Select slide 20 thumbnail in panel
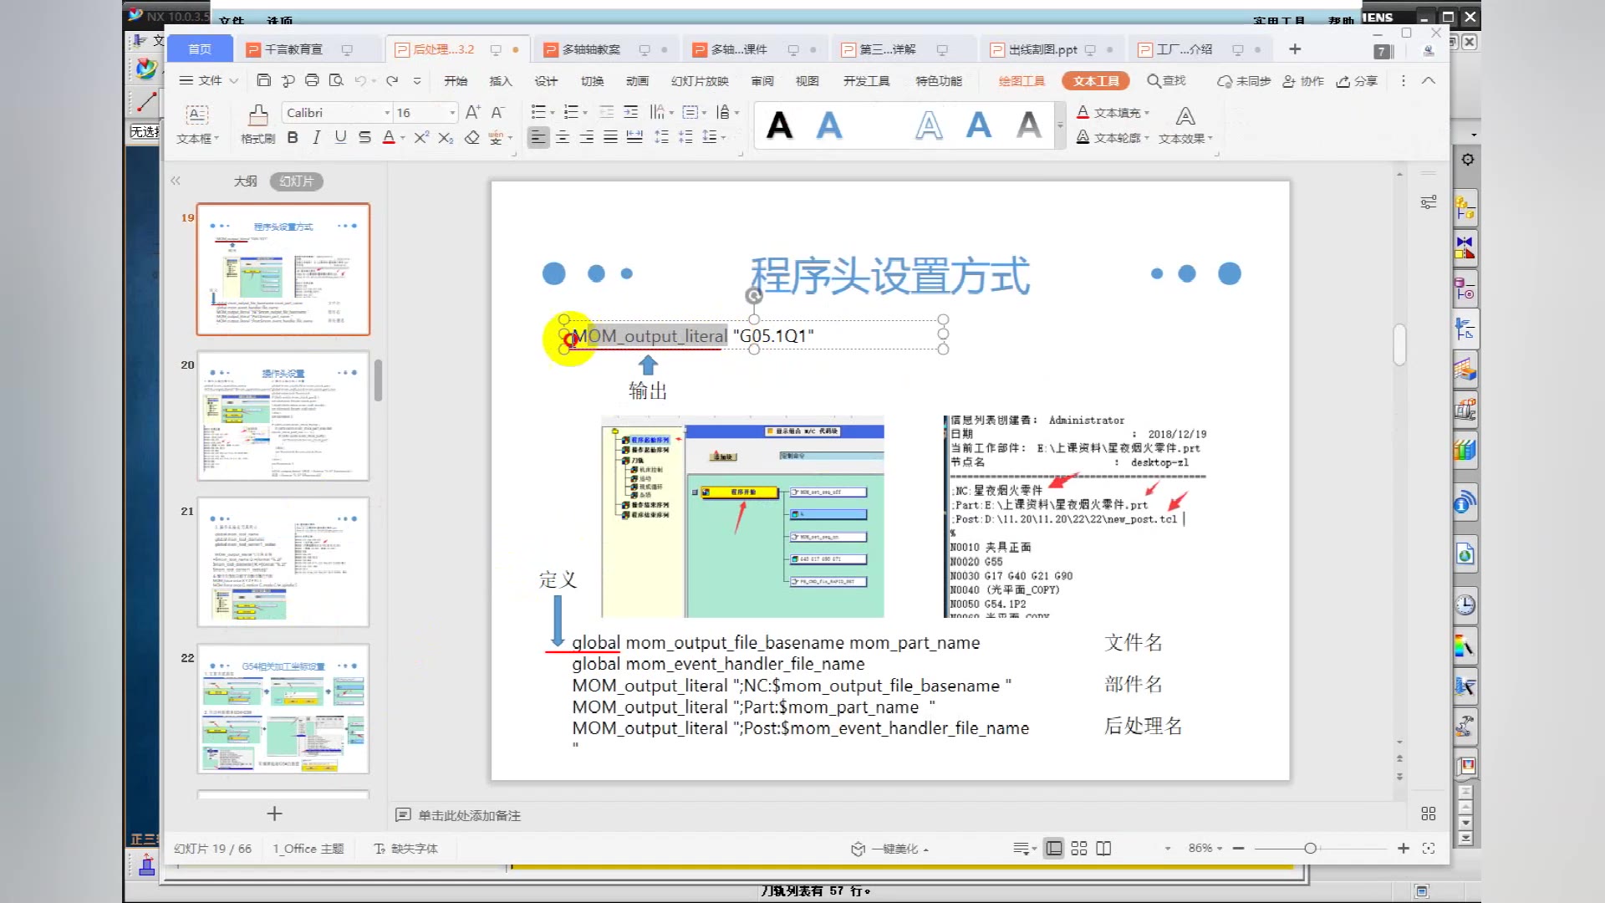The width and height of the screenshot is (1605, 903). (x=283, y=416)
